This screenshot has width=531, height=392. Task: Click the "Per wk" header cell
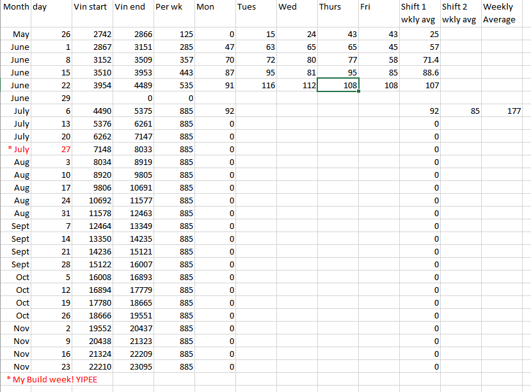pos(174,13)
